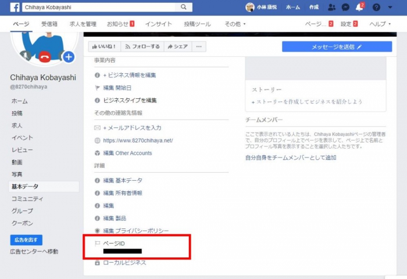Click + ストーリーを作成してビジネスを紹介しよう link
The image size is (407, 279).
tap(307, 102)
